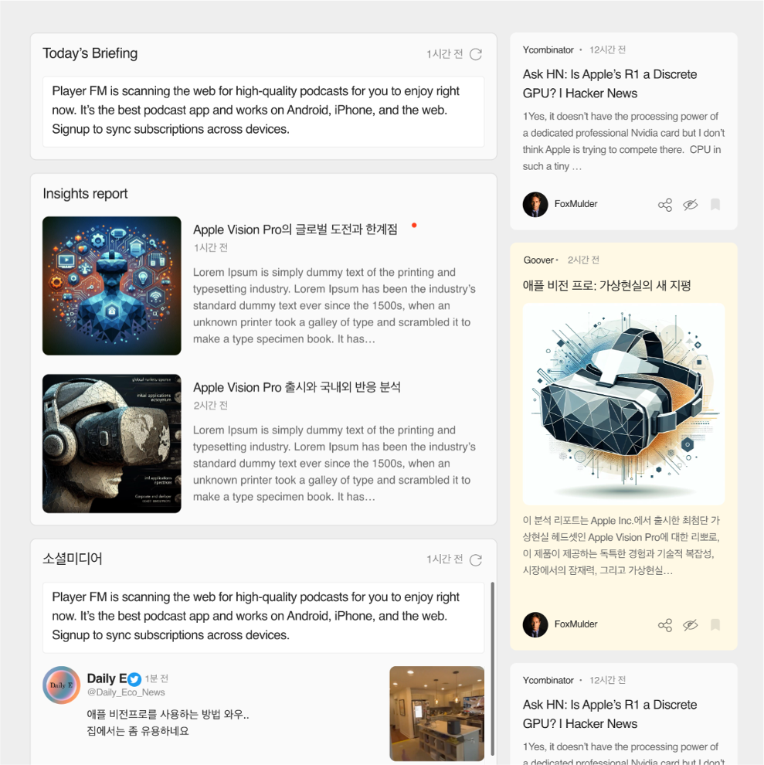Open the Apple Vision Pro 출시와 국내외 반응 분석 report
Image resolution: width=764 pixels, height=765 pixels.
[x=297, y=387]
